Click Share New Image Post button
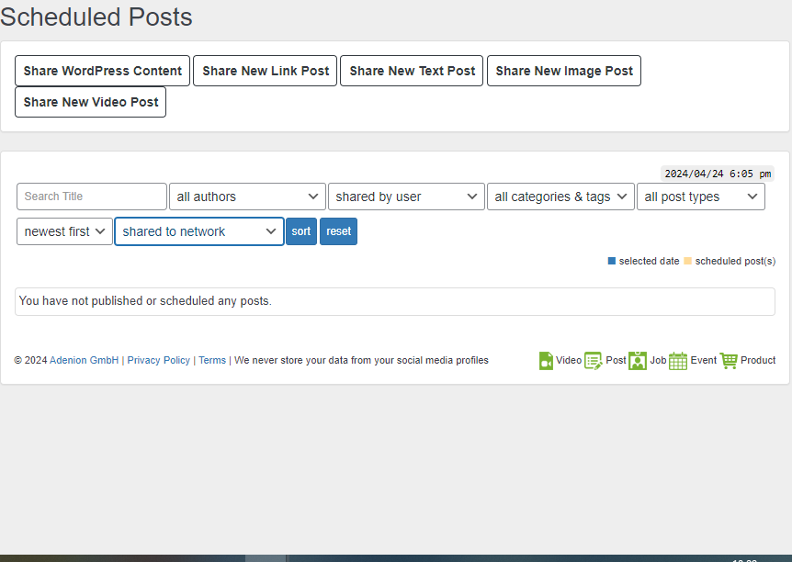The image size is (792, 562). coord(563,71)
